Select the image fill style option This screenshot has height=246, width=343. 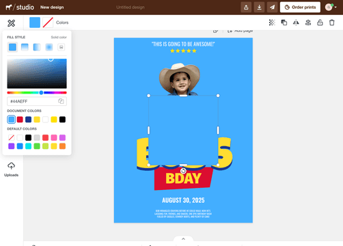coord(61,47)
